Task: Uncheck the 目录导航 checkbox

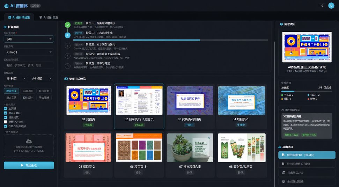Action: [x=5, y=117]
